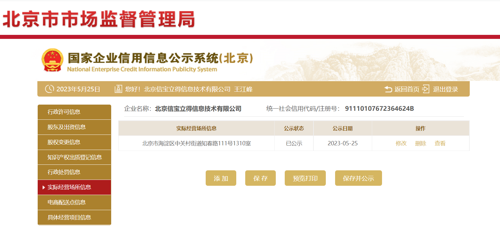The image size is (500, 245).
Task: Click the clock icon beside the date
Action: pos(49,89)
